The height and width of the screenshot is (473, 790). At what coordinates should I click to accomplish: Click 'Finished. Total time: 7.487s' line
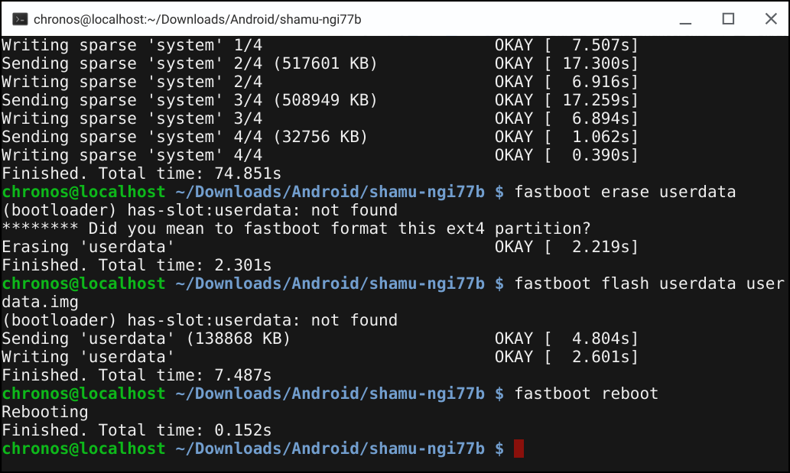click(x=137, y=375)
